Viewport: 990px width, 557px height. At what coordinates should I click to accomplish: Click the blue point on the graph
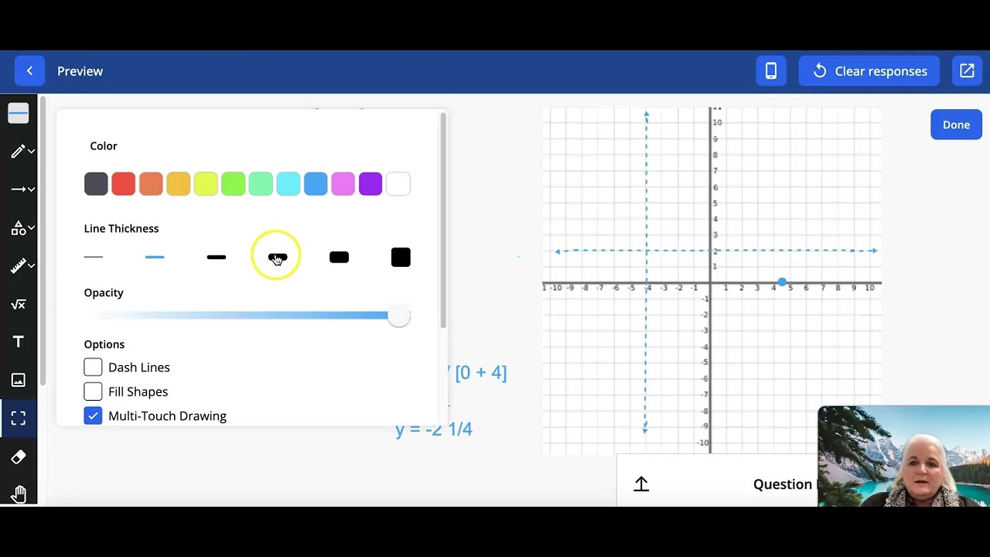point(782,282)
